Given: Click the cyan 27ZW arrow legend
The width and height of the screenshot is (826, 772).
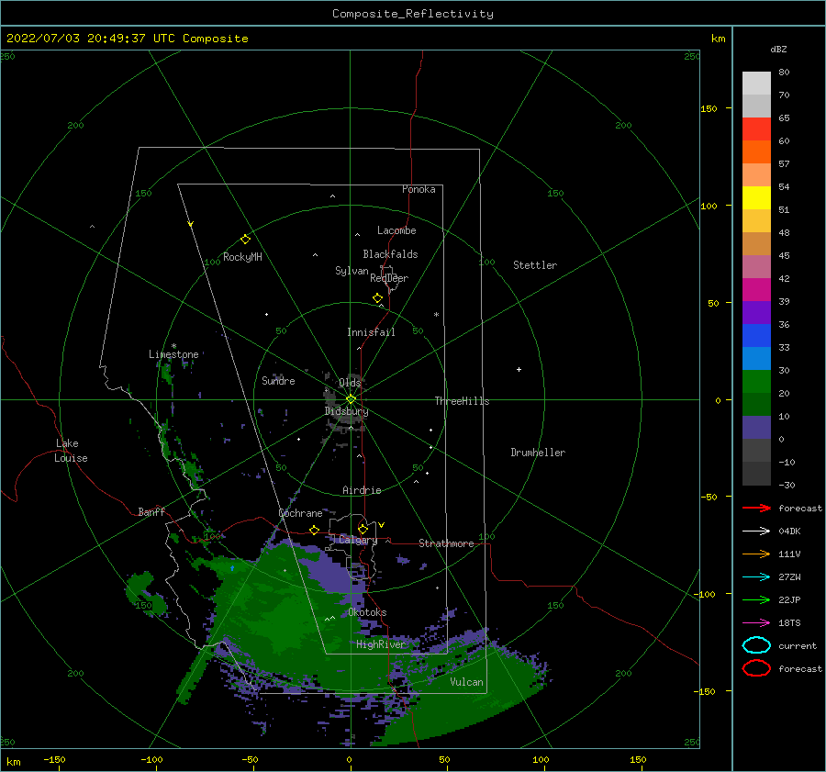Looking at the screenshot, I should (x=756, y=577).
